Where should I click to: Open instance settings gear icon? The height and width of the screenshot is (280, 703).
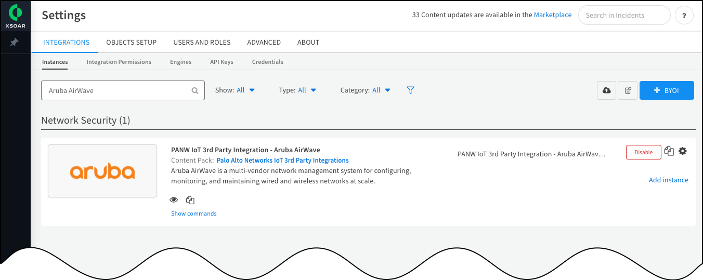683,151
